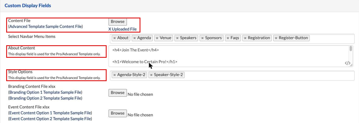
Task: Remove the Register-Button navbar tag
Action: point(276,38)
